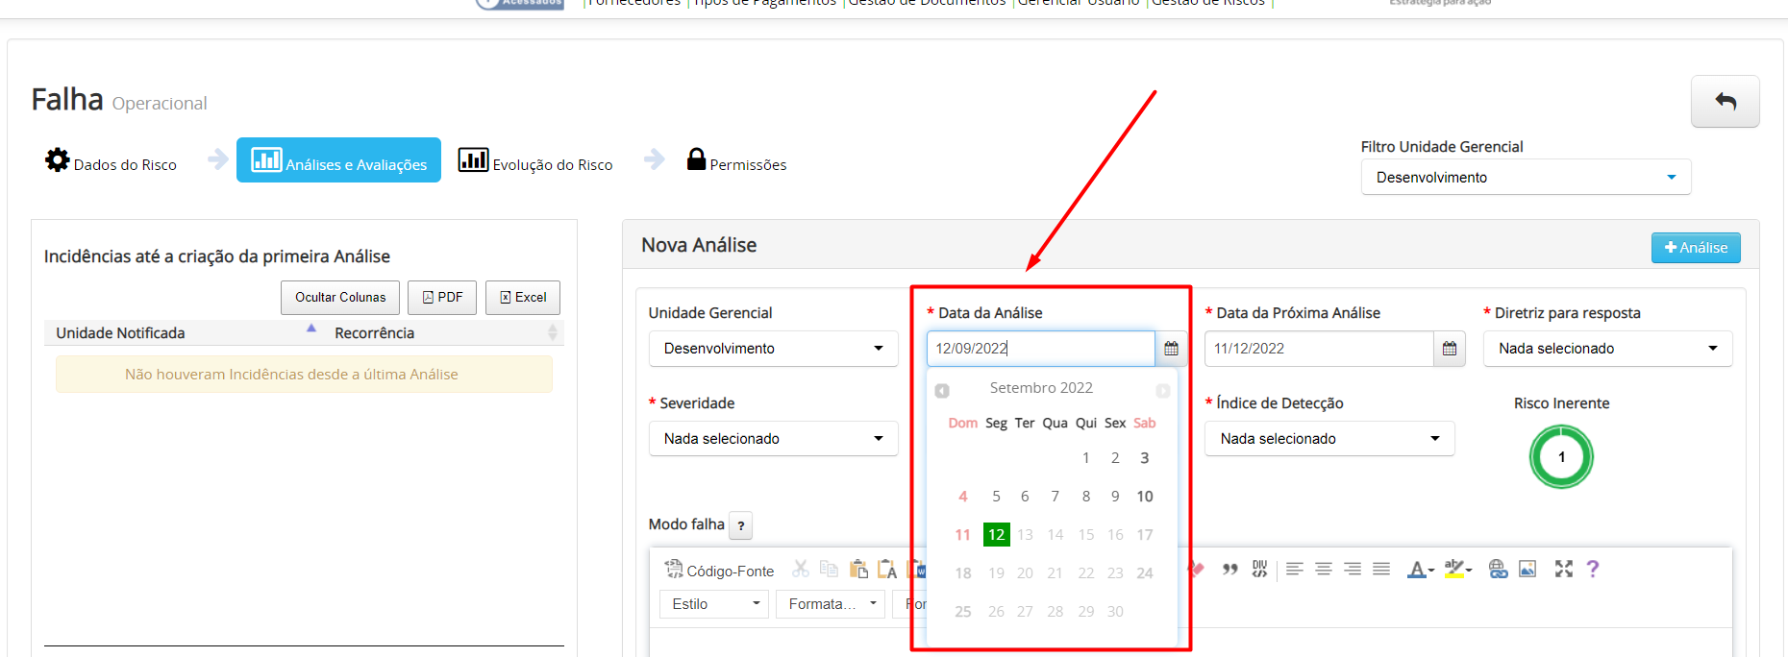This screenshot has width=1788, height=657.
Task: Click the back arrow button
Action: click(1725, 102)
